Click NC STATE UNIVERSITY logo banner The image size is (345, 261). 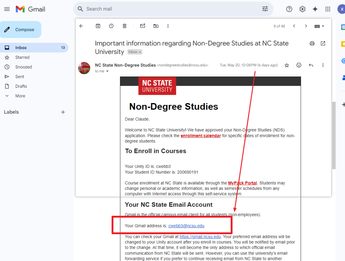[x=157, y=86]
